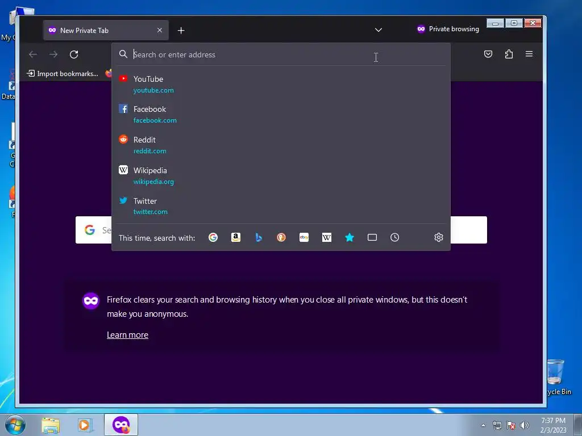Search this time with Bing icon

[x=259, y=237]
